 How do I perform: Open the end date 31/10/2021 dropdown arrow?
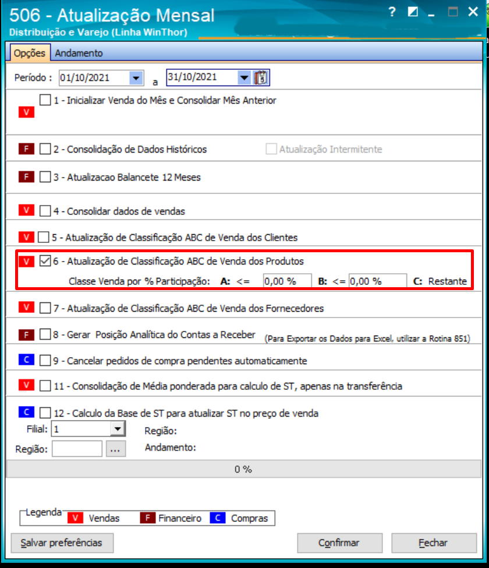245,77
